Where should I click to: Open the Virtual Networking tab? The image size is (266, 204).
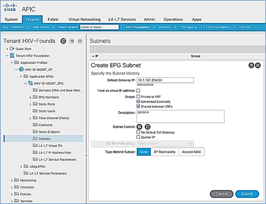(84, 20)
